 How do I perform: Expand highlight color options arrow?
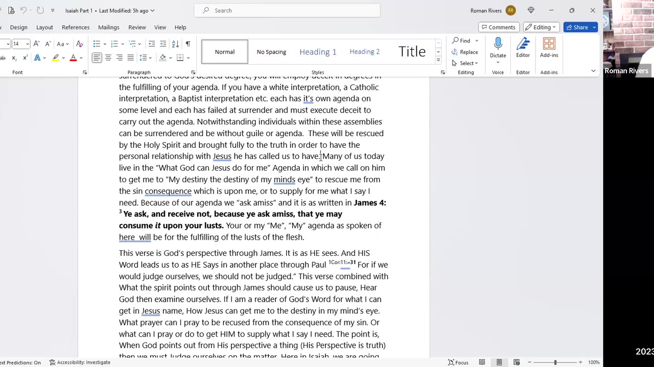(63, 58)
